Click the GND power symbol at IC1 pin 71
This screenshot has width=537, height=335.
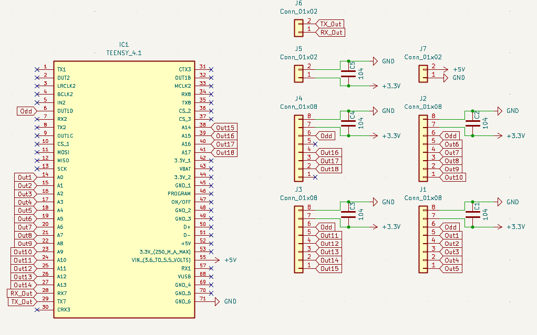tap(217, 301)
